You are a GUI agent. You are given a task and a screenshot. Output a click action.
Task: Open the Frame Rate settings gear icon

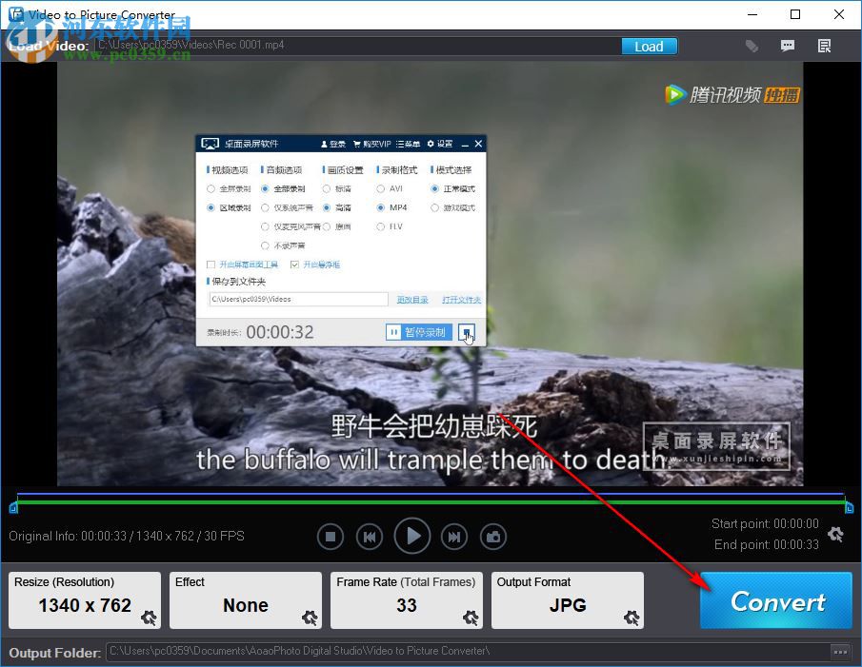click(471, 618)
